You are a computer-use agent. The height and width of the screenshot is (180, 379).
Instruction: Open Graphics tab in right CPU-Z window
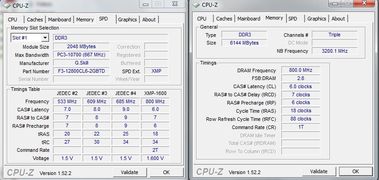(317, 19)
